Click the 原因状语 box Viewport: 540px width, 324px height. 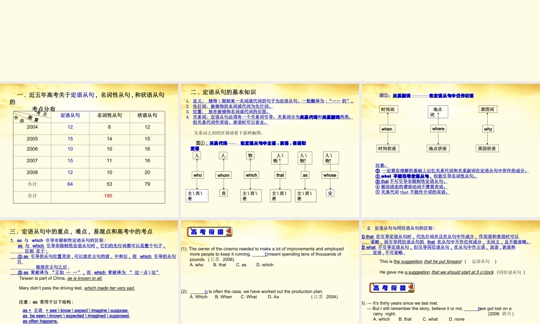tap(487, 148)
